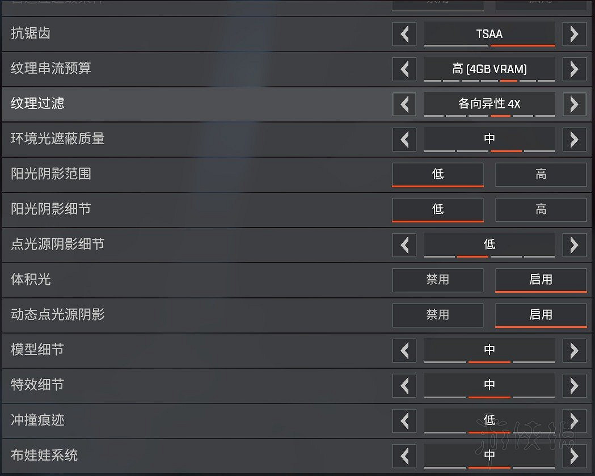The height and width of the screenshot is (476, 595).
Task: Click the 各向异性 4X value box
Action: 489,104
